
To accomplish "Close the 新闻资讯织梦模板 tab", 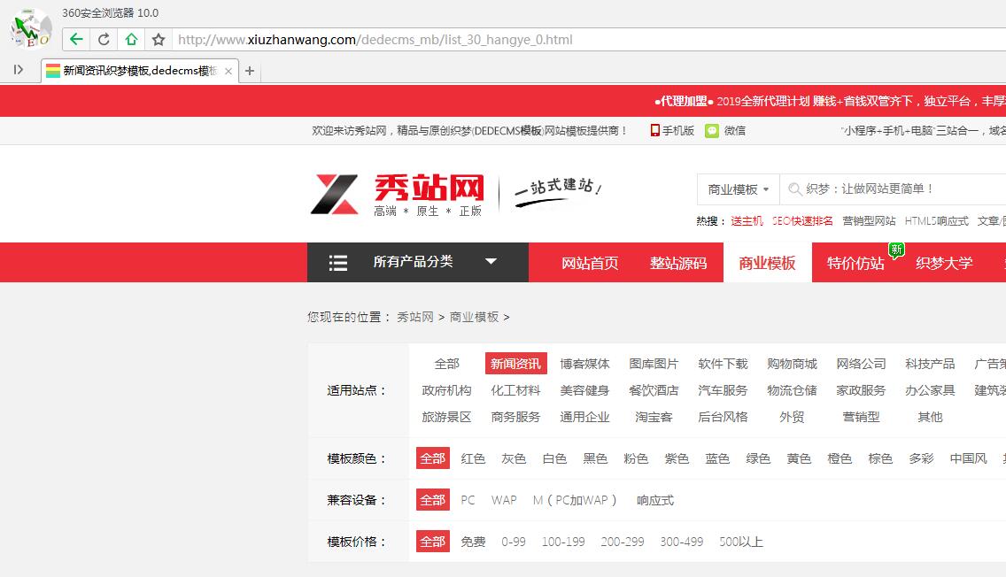I will point(228,71).
